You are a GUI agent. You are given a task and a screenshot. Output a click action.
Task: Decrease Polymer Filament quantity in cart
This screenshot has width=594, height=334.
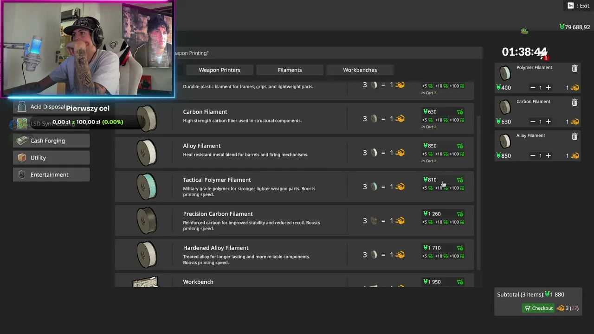[533, 88]
